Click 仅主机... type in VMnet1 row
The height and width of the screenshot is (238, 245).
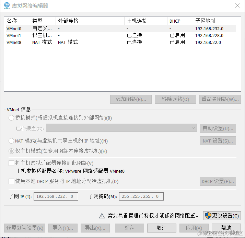click(x=42, y=35)
